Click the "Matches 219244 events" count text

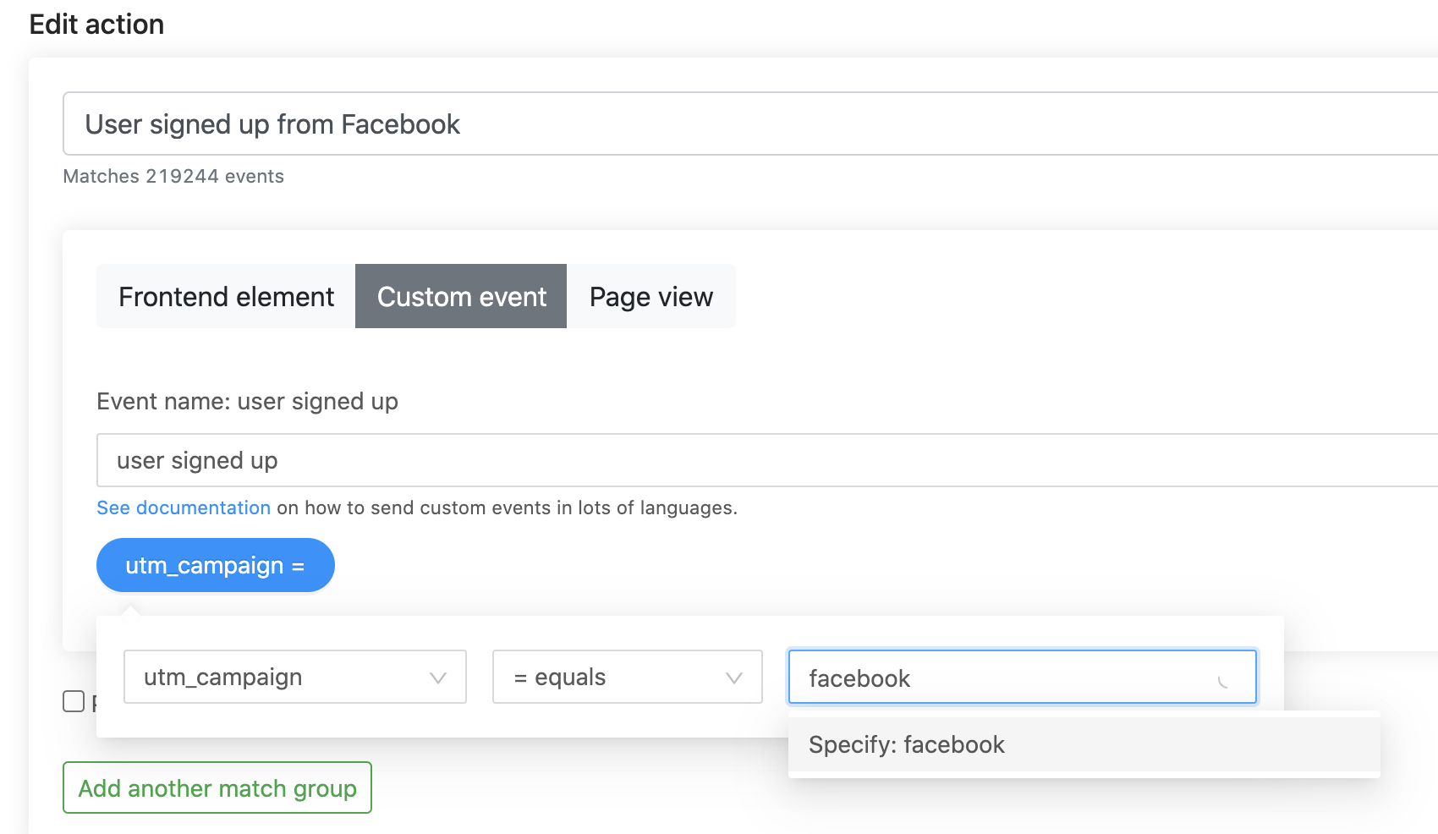[x=173, y=176]
